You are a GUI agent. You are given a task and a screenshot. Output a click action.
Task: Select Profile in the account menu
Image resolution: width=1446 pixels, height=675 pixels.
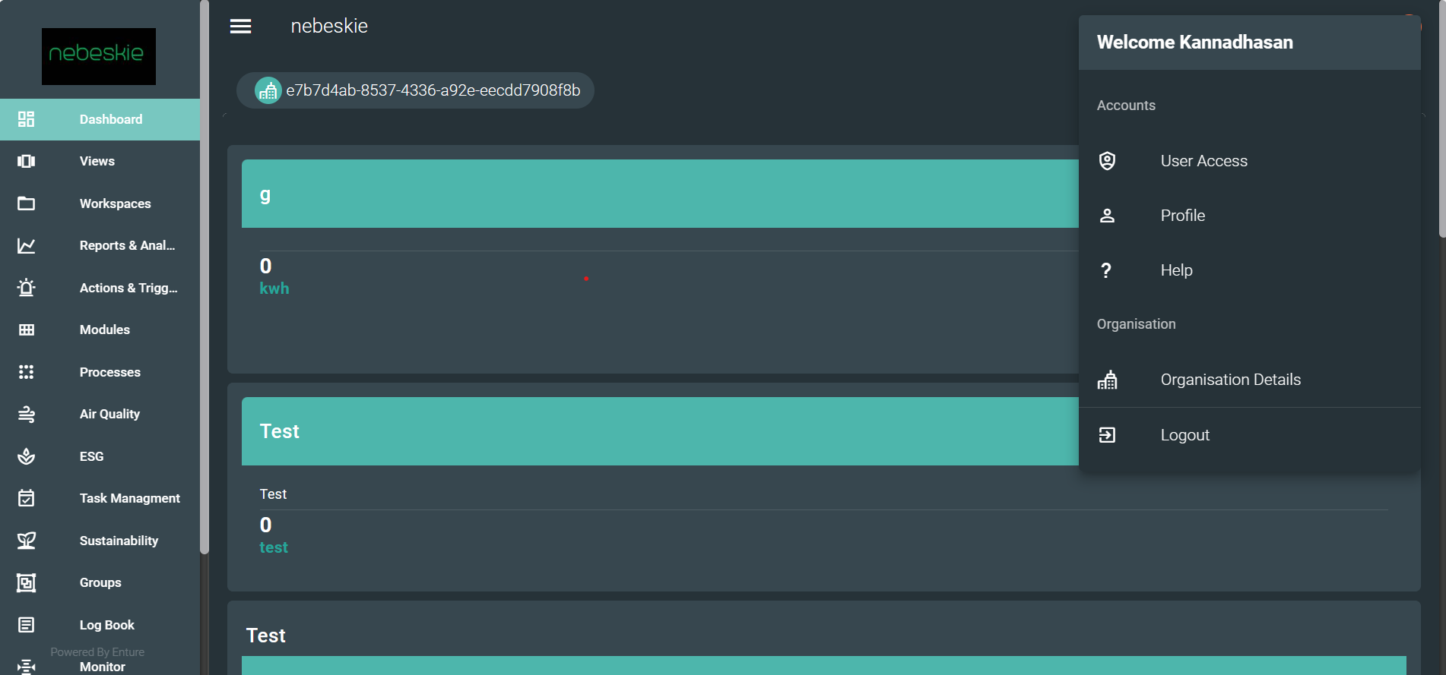point(1182,216)
